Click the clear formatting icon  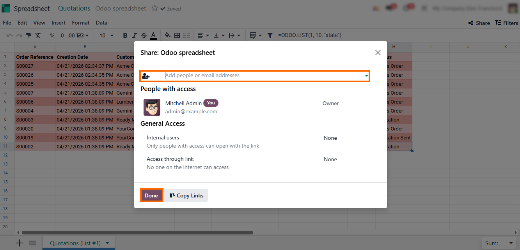38,35
